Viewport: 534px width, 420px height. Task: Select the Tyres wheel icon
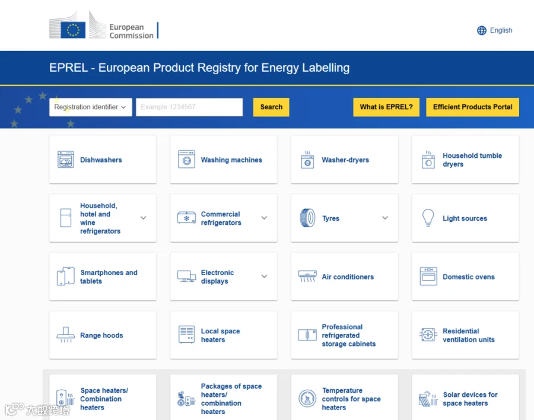click(x=307, y=218)
